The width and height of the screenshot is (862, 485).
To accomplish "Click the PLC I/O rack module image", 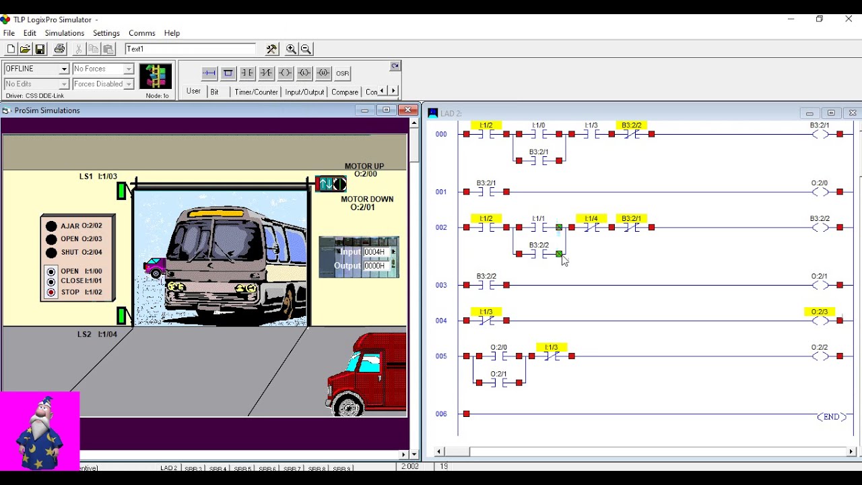I will 359,257.
